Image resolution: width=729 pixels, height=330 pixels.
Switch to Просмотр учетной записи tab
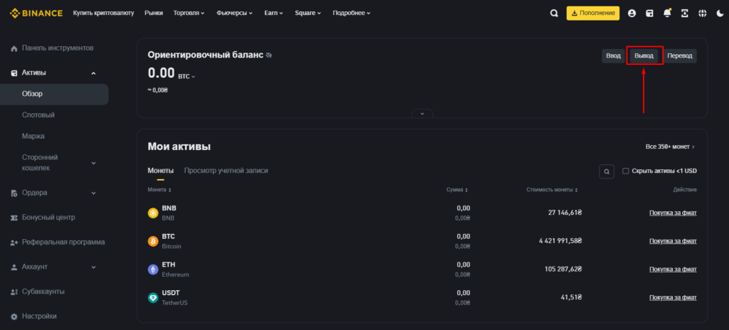(x=226, y=171)
